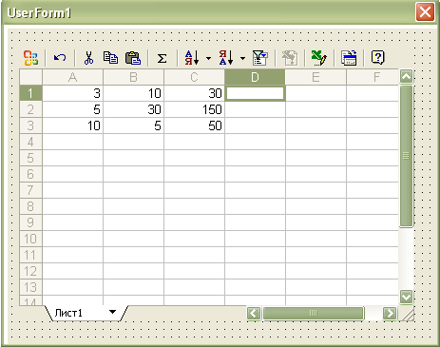The image size is (440, 347).
Task: Open the Sort Ascending dropdown arrow
Action: [x=208, y=58]
